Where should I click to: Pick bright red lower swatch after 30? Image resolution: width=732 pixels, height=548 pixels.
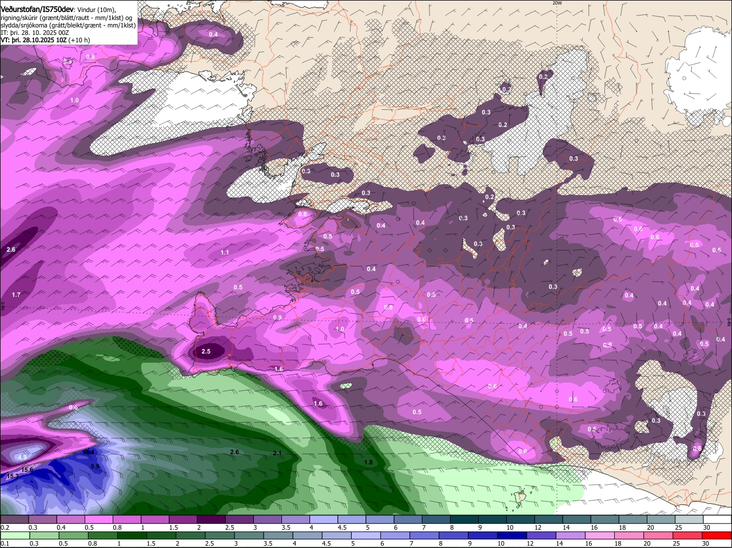(x=717, y=535)
